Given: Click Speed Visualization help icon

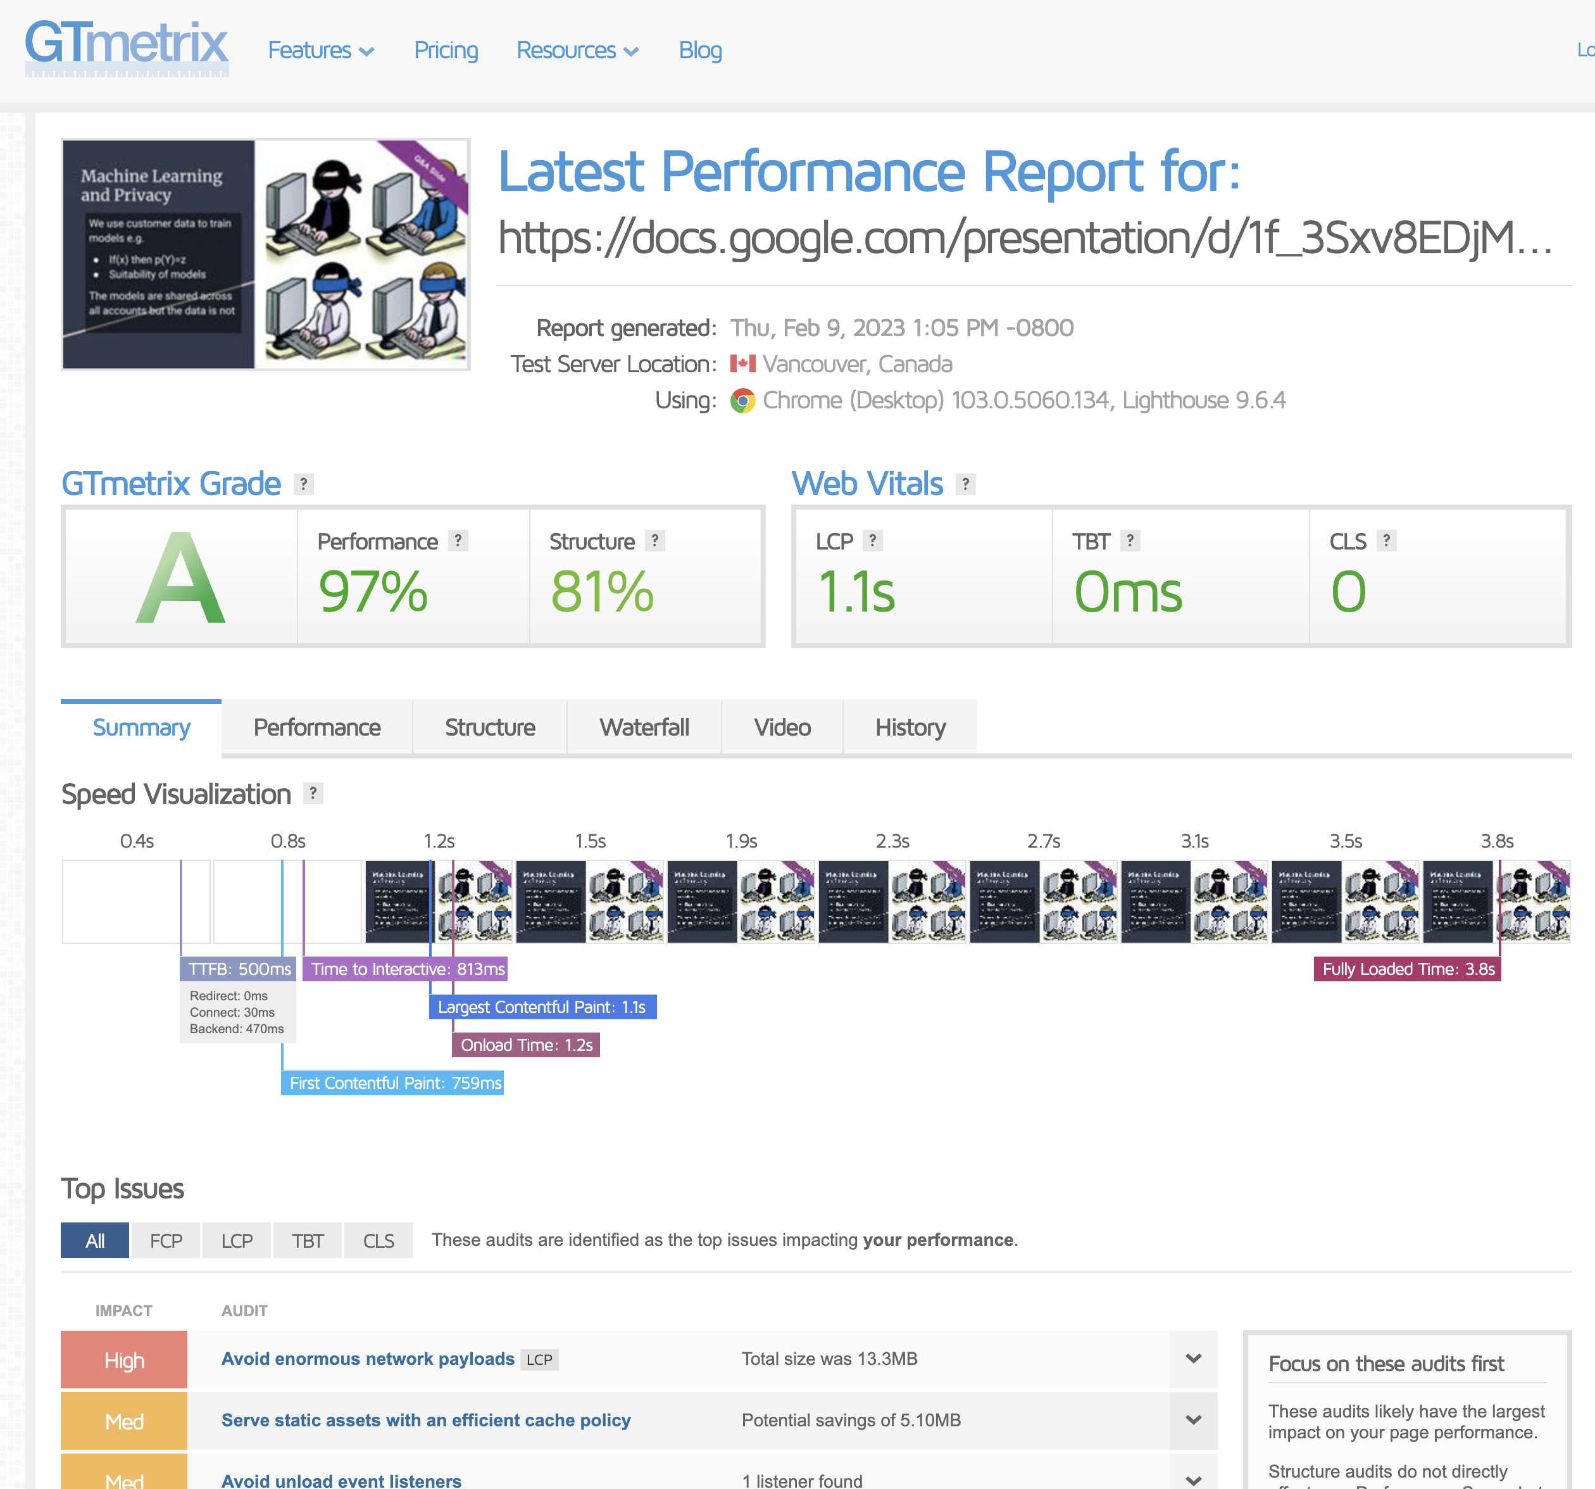Looking at the screenshot, I should pos(313,793).
